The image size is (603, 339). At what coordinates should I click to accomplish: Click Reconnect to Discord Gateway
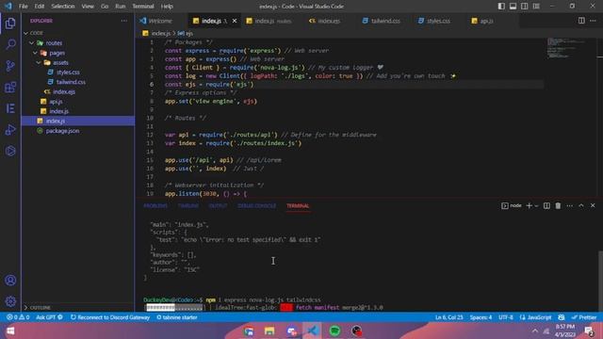tap(110, 317)
